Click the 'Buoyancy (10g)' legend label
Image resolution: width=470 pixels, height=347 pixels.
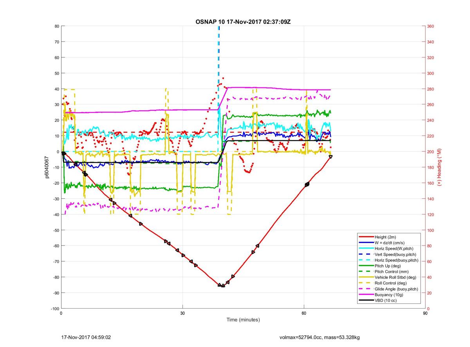pyautogui.click(x=389, y=294)
